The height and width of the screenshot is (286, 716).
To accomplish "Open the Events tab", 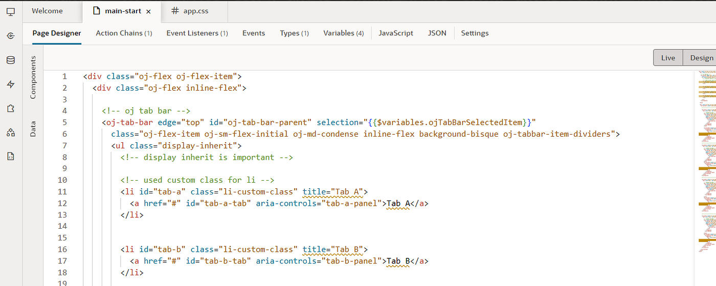I will [x=254, y=33].
